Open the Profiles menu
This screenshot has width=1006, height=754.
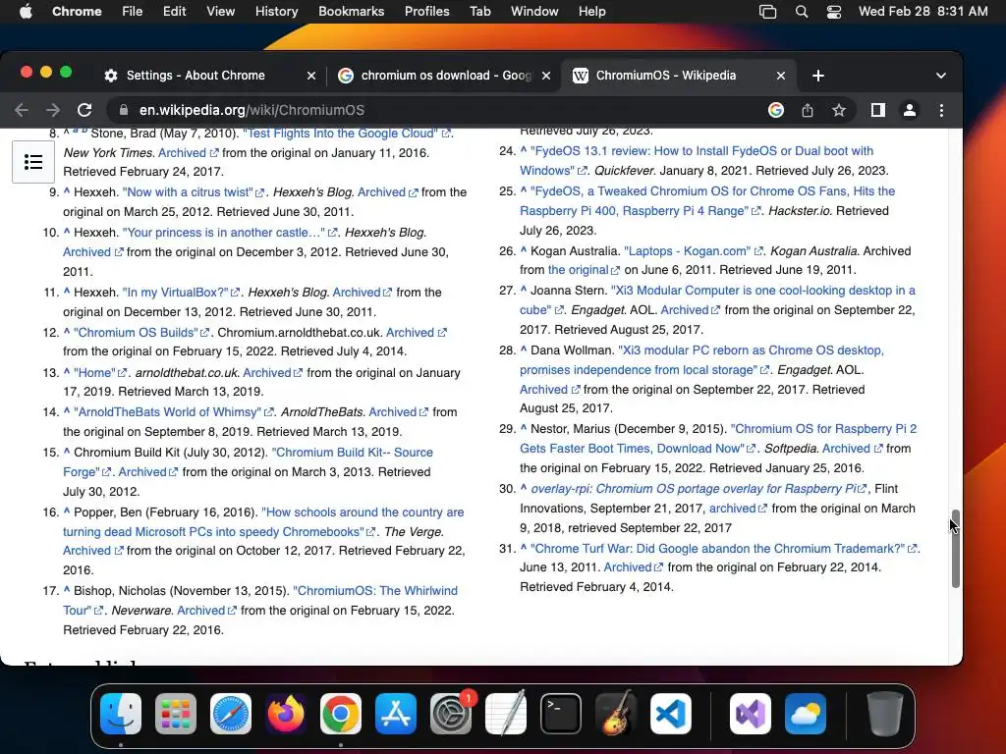coord(426,11)
